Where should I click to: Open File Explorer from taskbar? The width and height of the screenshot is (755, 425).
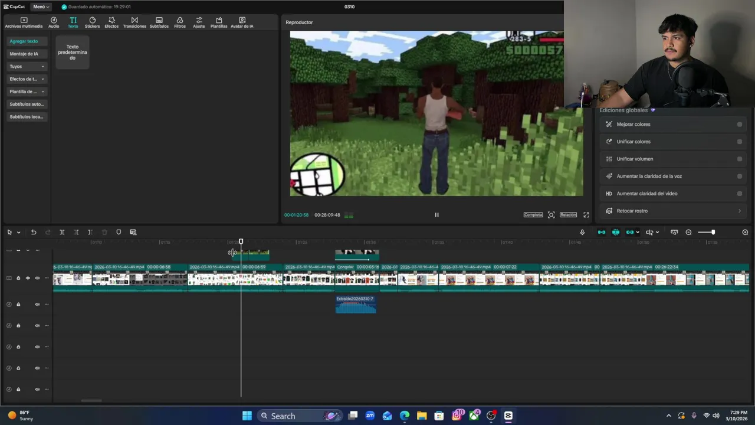click(x=422, y=416)
